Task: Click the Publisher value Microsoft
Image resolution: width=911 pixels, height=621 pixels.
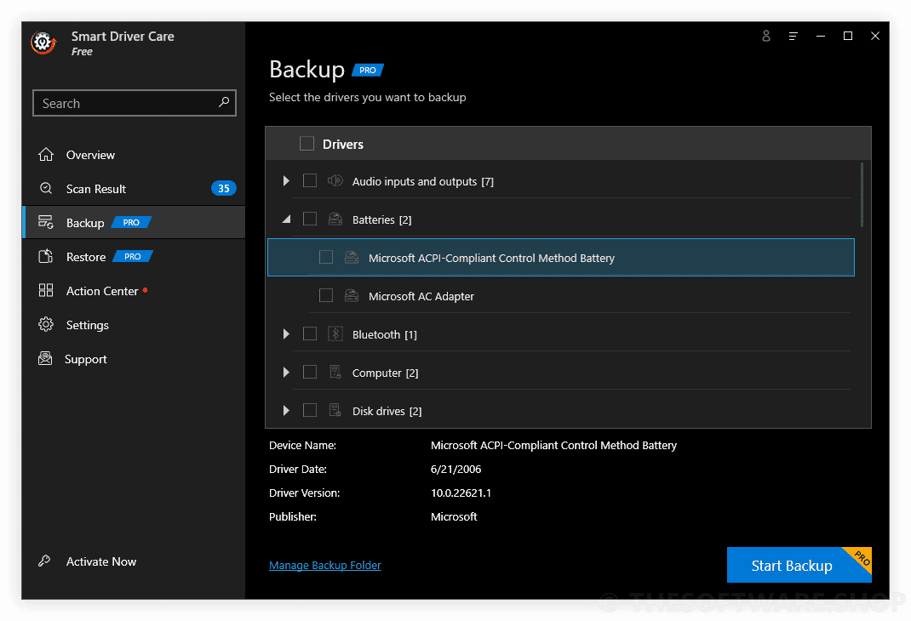Action: coord(454,516)
